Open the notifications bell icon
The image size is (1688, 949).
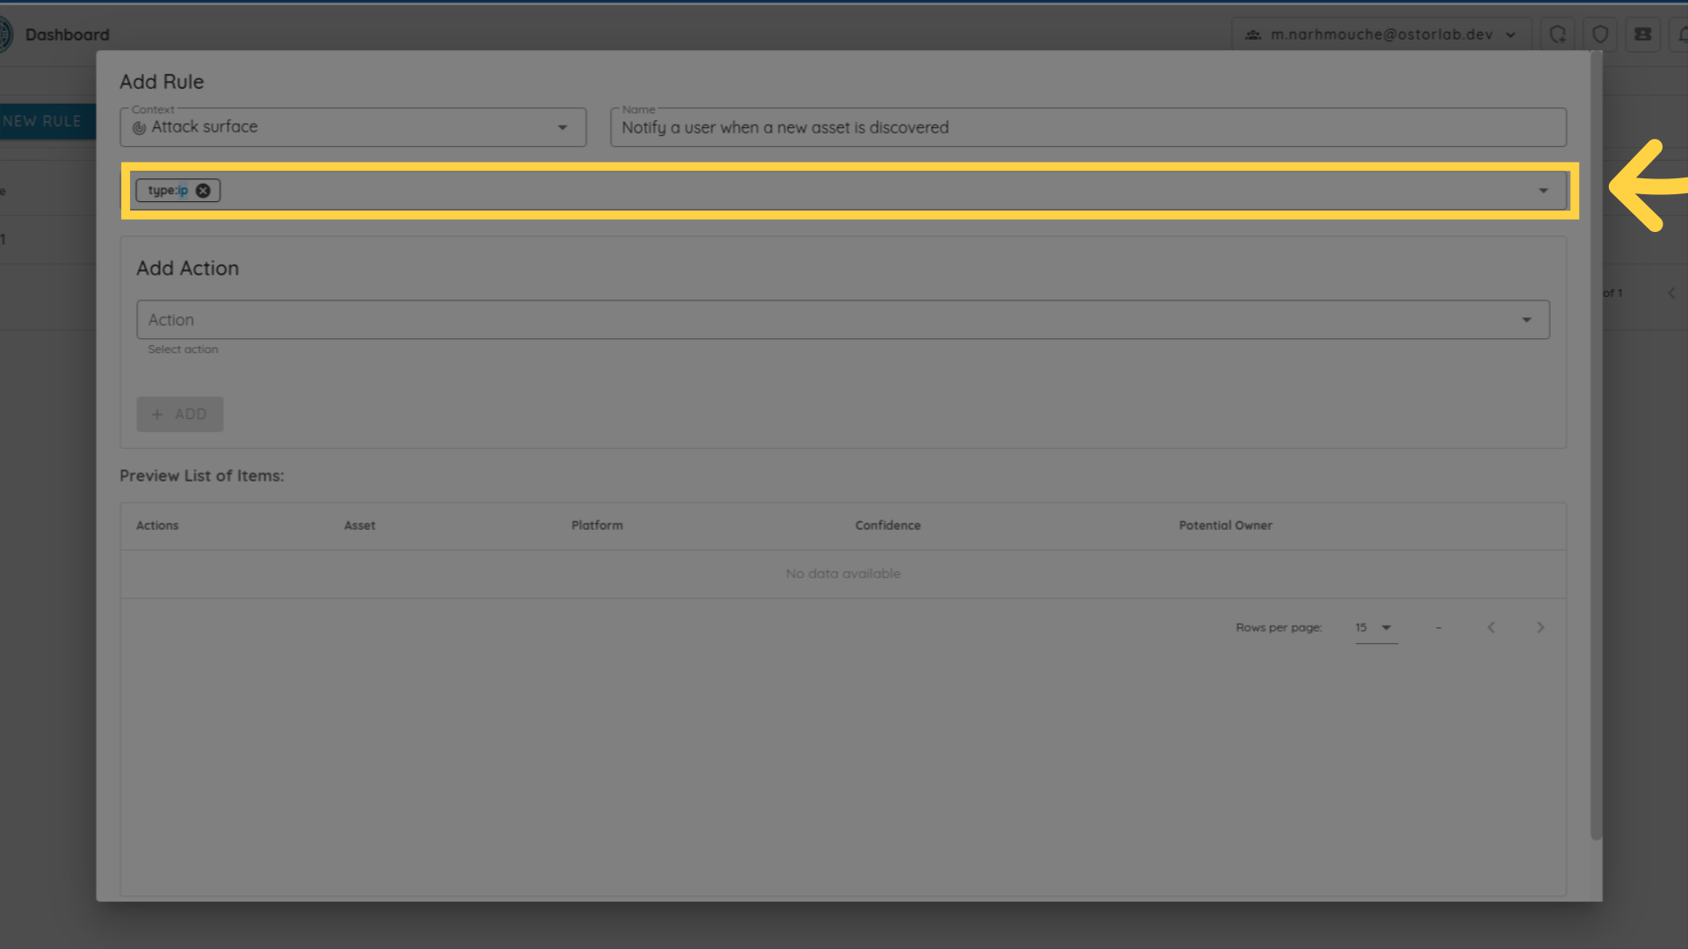[1681, 34]
